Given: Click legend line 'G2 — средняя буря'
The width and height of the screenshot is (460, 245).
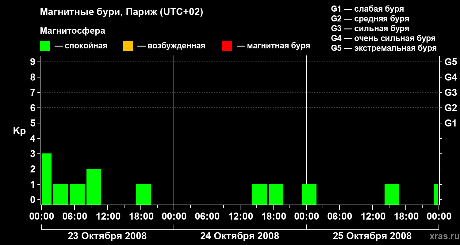Looking at the screenshot, I should click(370, 19).
